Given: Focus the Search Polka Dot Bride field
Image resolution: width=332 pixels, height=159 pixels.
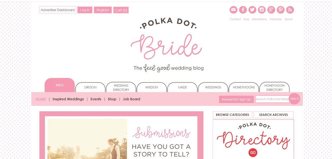Looking at the screenshot, I should (x=272, y=99).
